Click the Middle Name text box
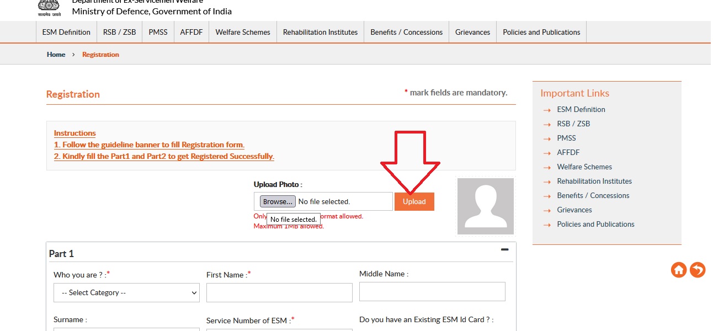The height and width of the screenshot is (331, 713). pos(432,292)
